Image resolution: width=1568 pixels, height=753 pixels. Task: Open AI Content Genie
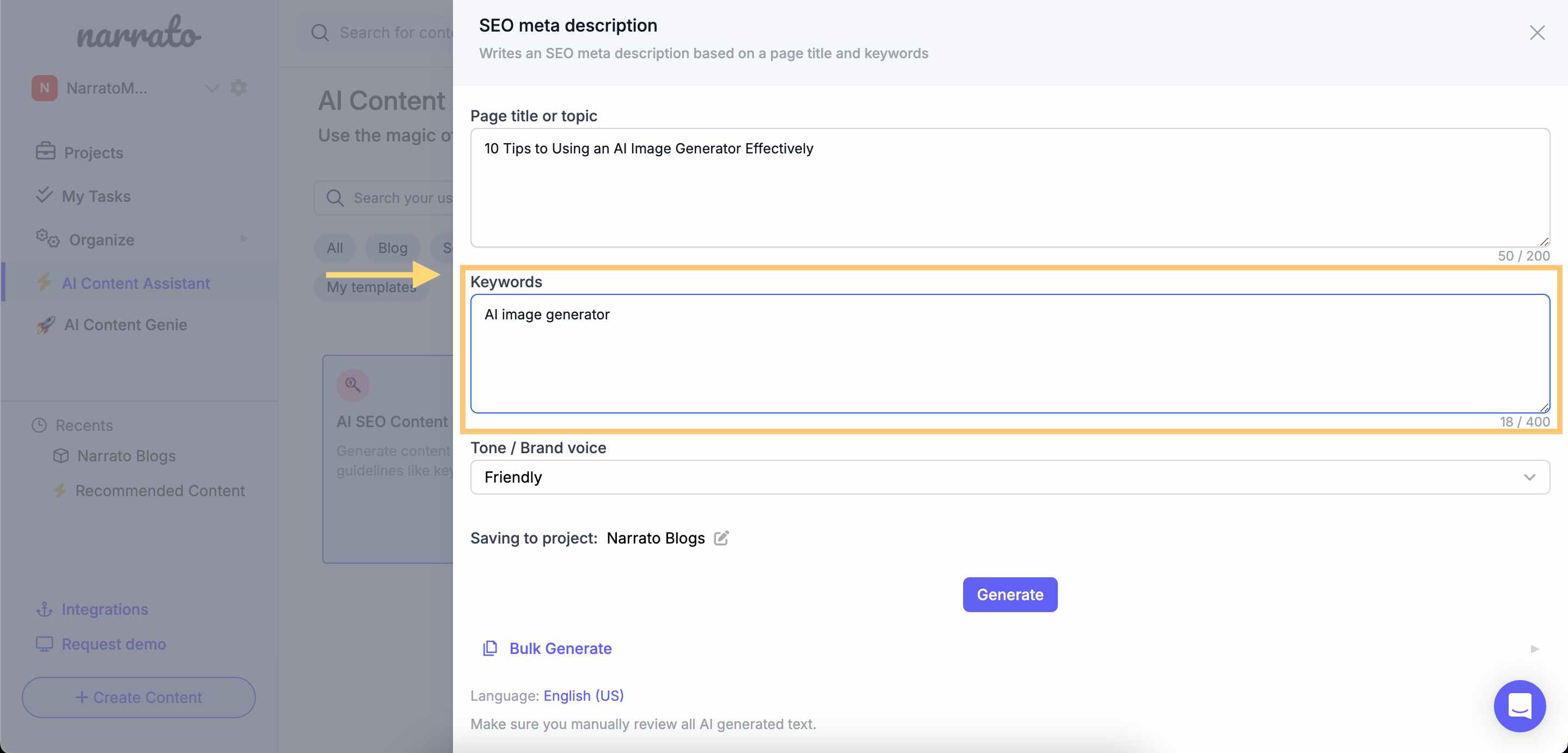coord(125,324)
